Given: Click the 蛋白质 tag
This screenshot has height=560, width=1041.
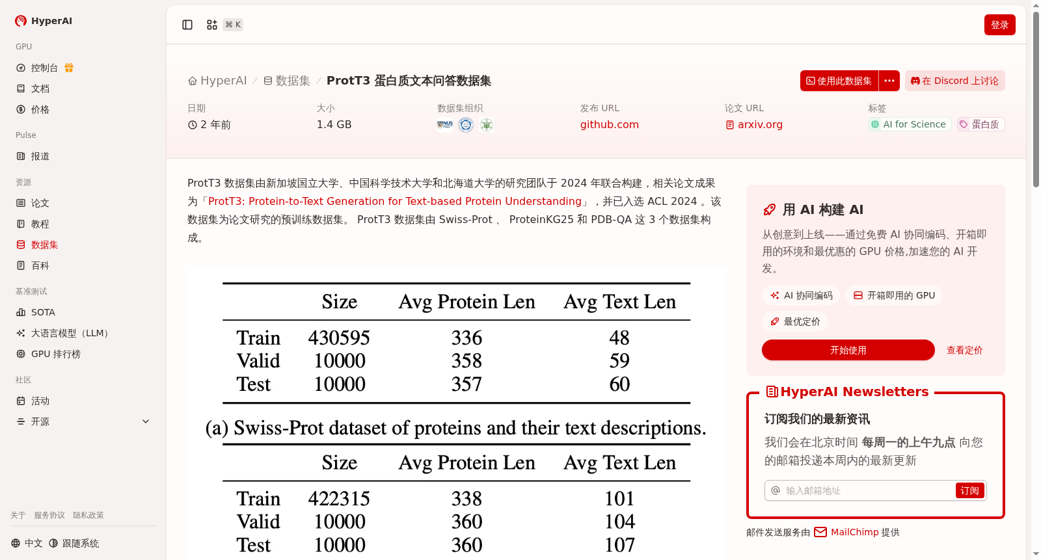Looking at the screenshot, I should pos(980,124).
